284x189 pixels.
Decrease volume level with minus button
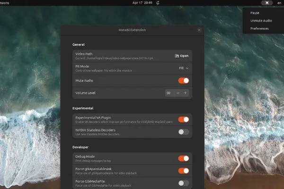coord(178,93)
